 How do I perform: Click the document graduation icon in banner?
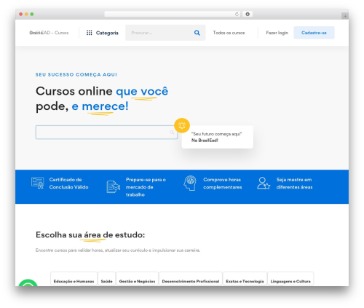114,186
